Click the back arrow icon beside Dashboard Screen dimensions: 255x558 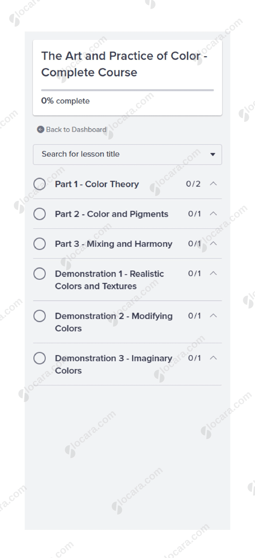pos(41,129)
